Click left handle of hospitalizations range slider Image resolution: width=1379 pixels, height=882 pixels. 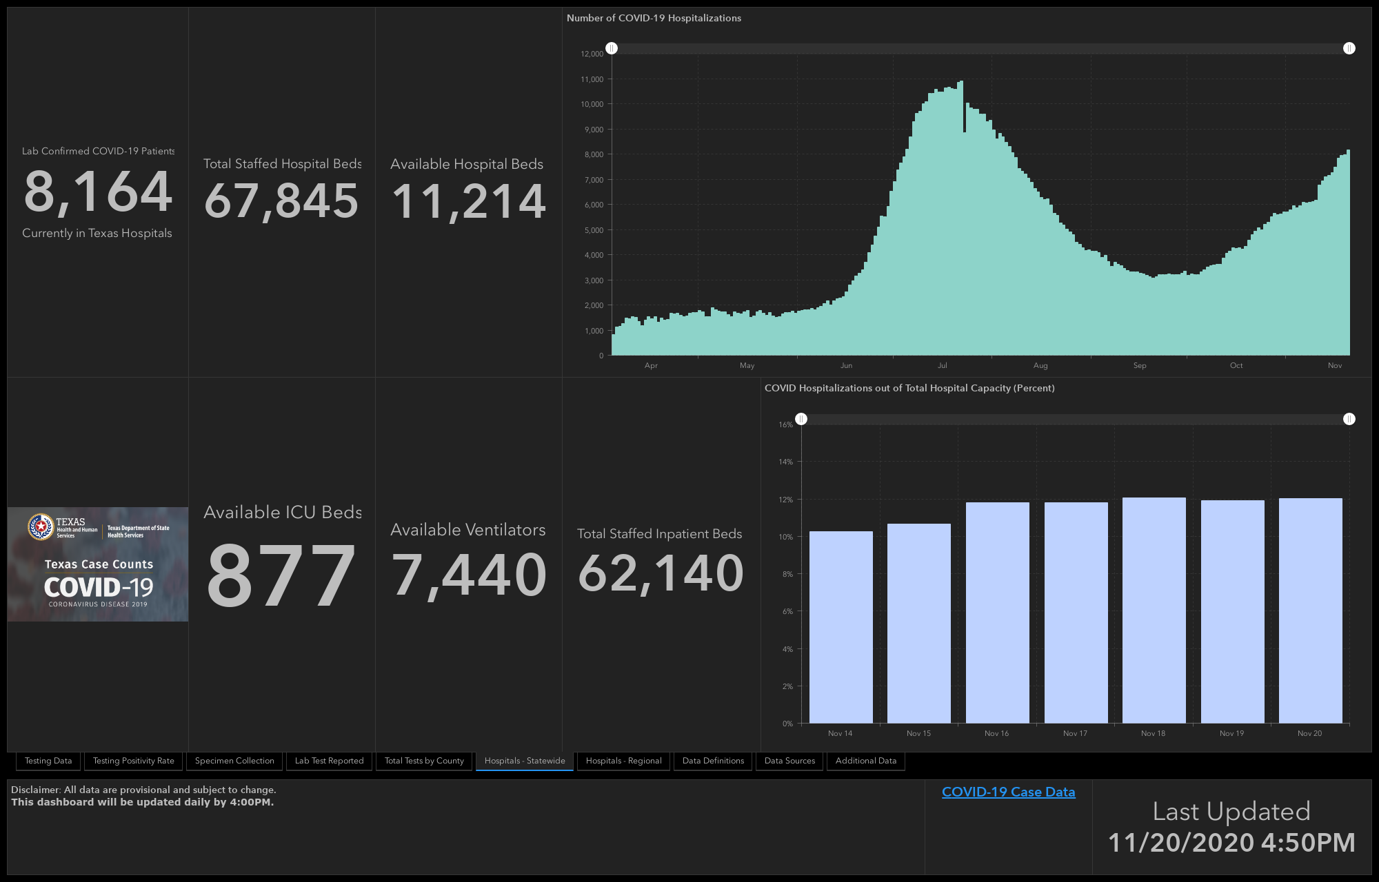pyautogui.click(x=612, y=48)
